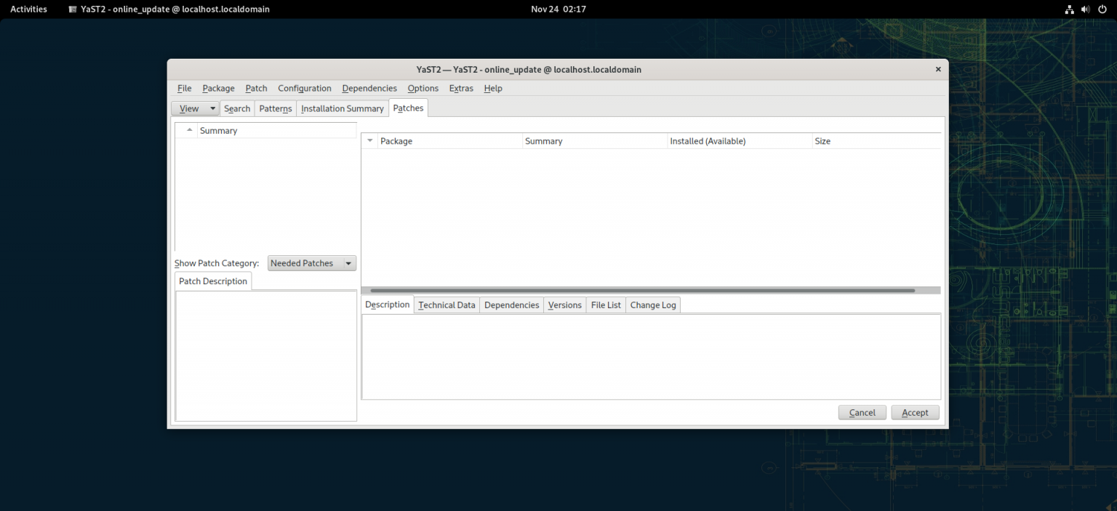
Task: Open the Extras menu
Action: click(x=461, y=88)
